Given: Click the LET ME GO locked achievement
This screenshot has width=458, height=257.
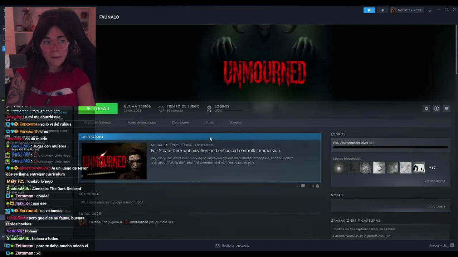Looking at the screenshot, I should (x=406, y=168).
